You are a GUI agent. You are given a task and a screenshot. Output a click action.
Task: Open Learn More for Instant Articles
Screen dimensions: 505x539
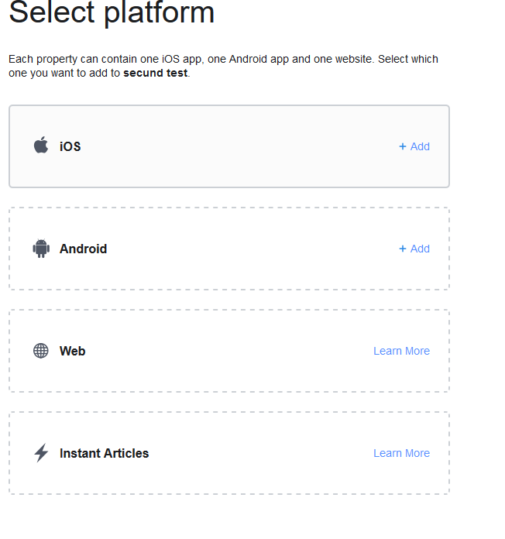[401, 453]
